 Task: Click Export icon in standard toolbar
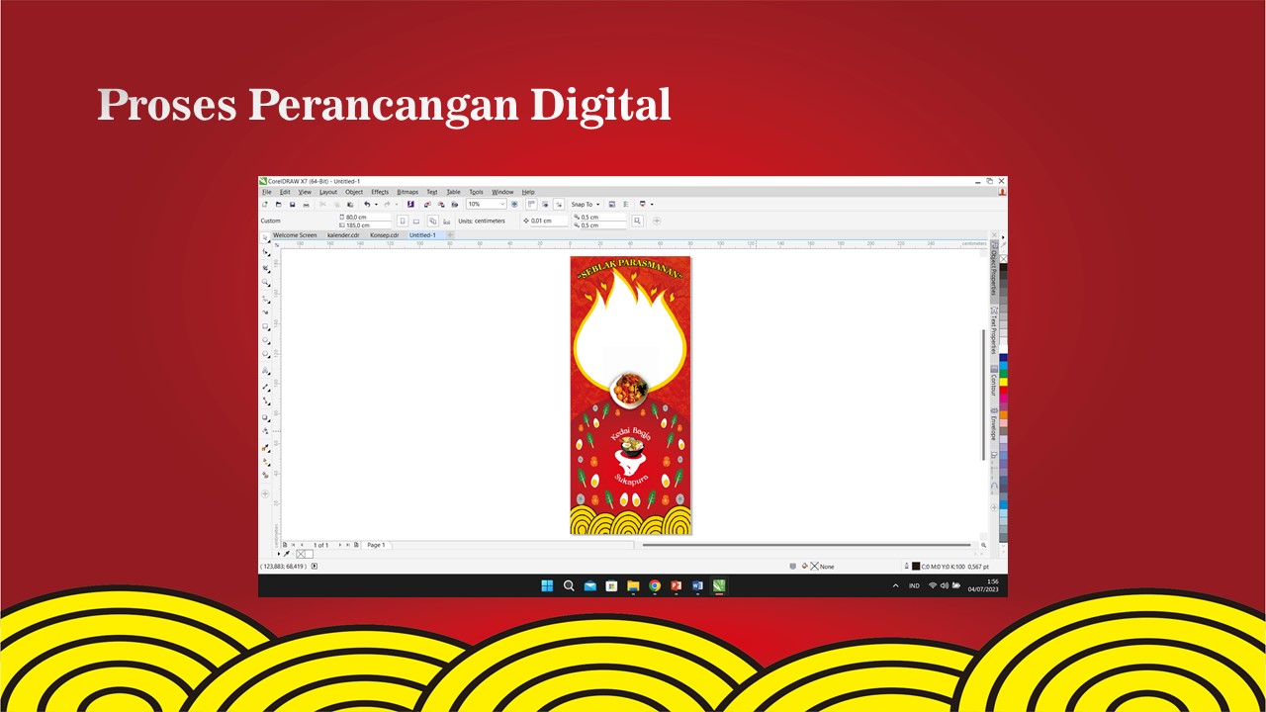(x=441, y=204)
